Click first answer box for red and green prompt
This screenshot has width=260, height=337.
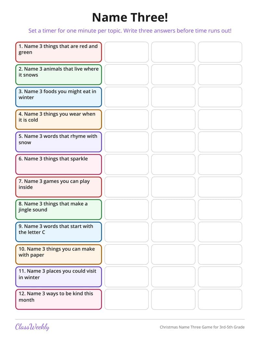126,52
